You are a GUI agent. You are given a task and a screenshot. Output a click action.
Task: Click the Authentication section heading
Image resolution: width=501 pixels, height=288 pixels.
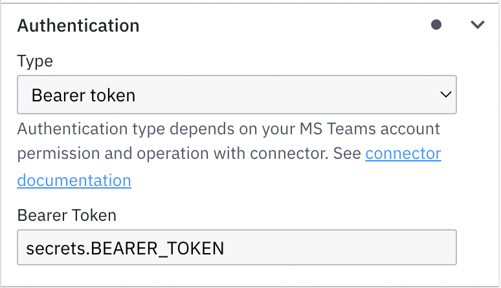[78, 26]
